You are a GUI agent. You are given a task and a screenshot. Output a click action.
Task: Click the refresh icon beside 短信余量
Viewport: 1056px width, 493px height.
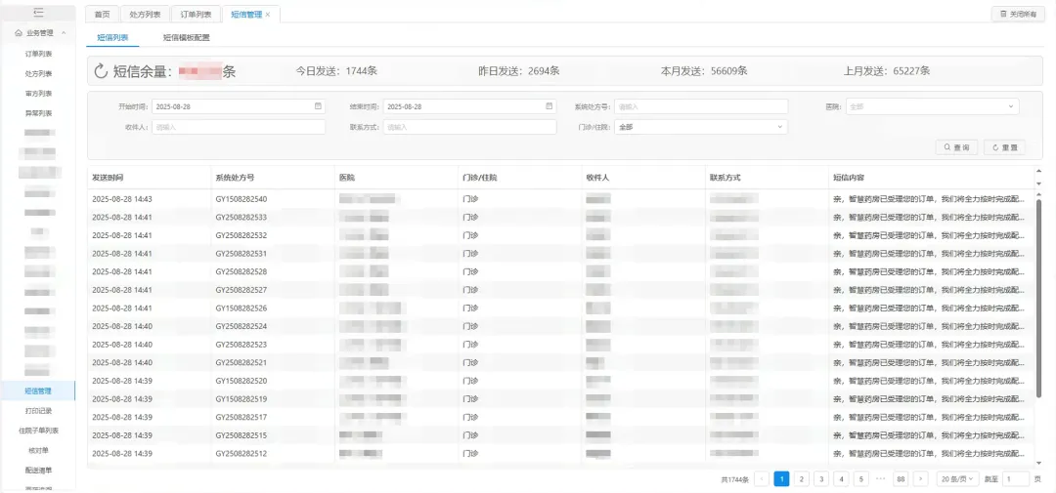(100, 71)
